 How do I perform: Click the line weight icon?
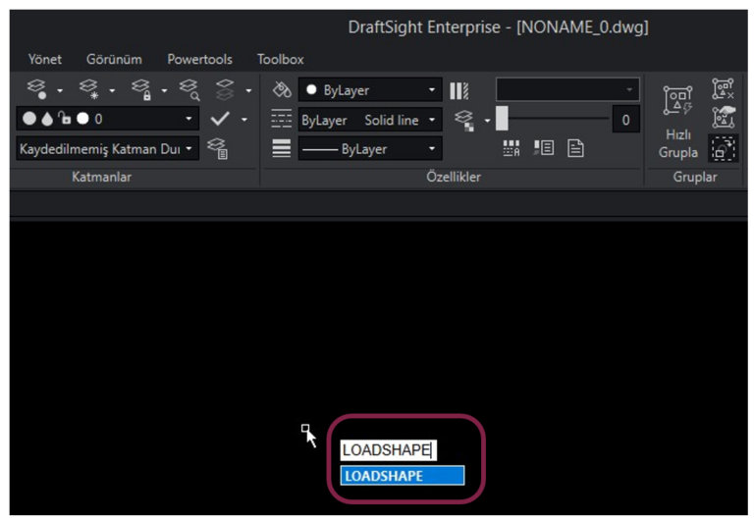(281, 150)
